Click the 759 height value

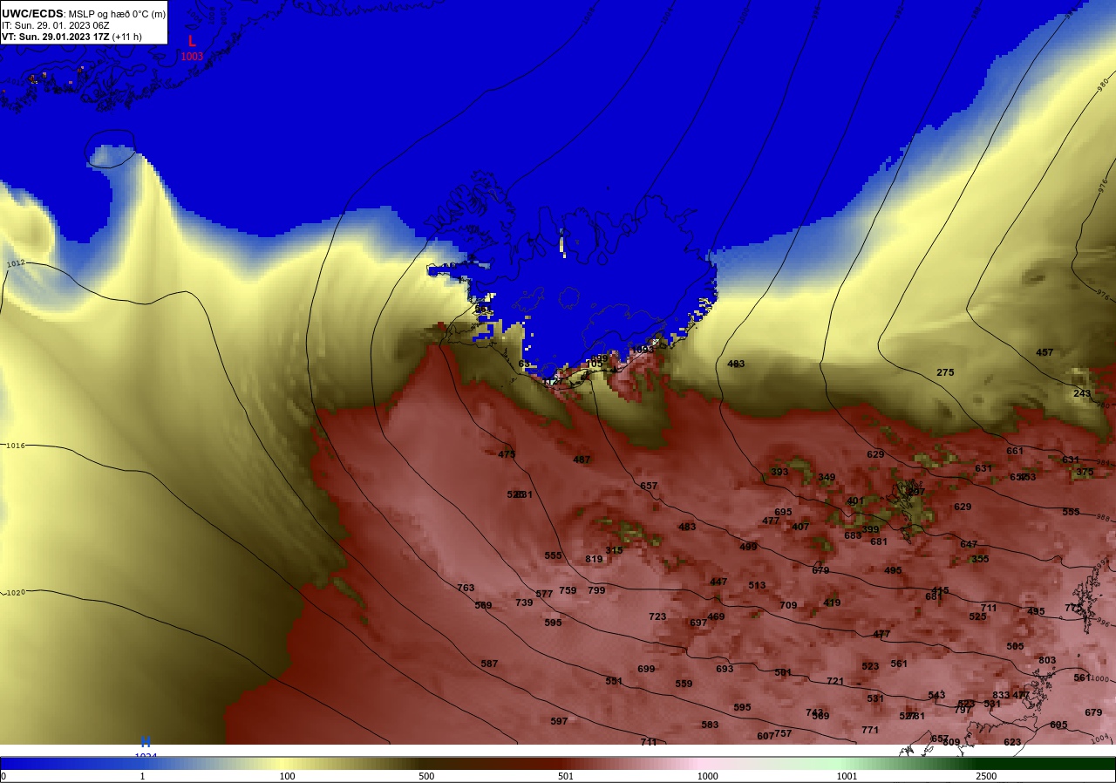pyautogui.click(x=568, y=590)
